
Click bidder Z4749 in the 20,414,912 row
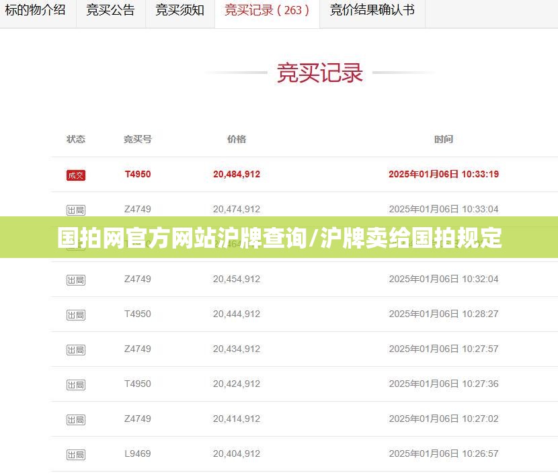(138, 419)
